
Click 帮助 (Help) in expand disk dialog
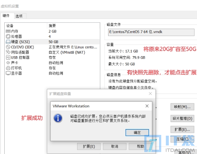coord(140,147)
